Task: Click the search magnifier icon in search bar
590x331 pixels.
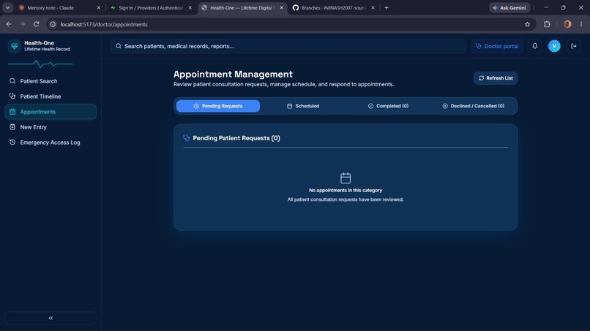Action: 119,46
